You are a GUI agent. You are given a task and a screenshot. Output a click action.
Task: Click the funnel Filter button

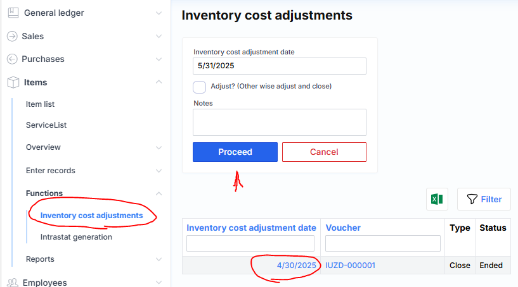tap(484, 199)
